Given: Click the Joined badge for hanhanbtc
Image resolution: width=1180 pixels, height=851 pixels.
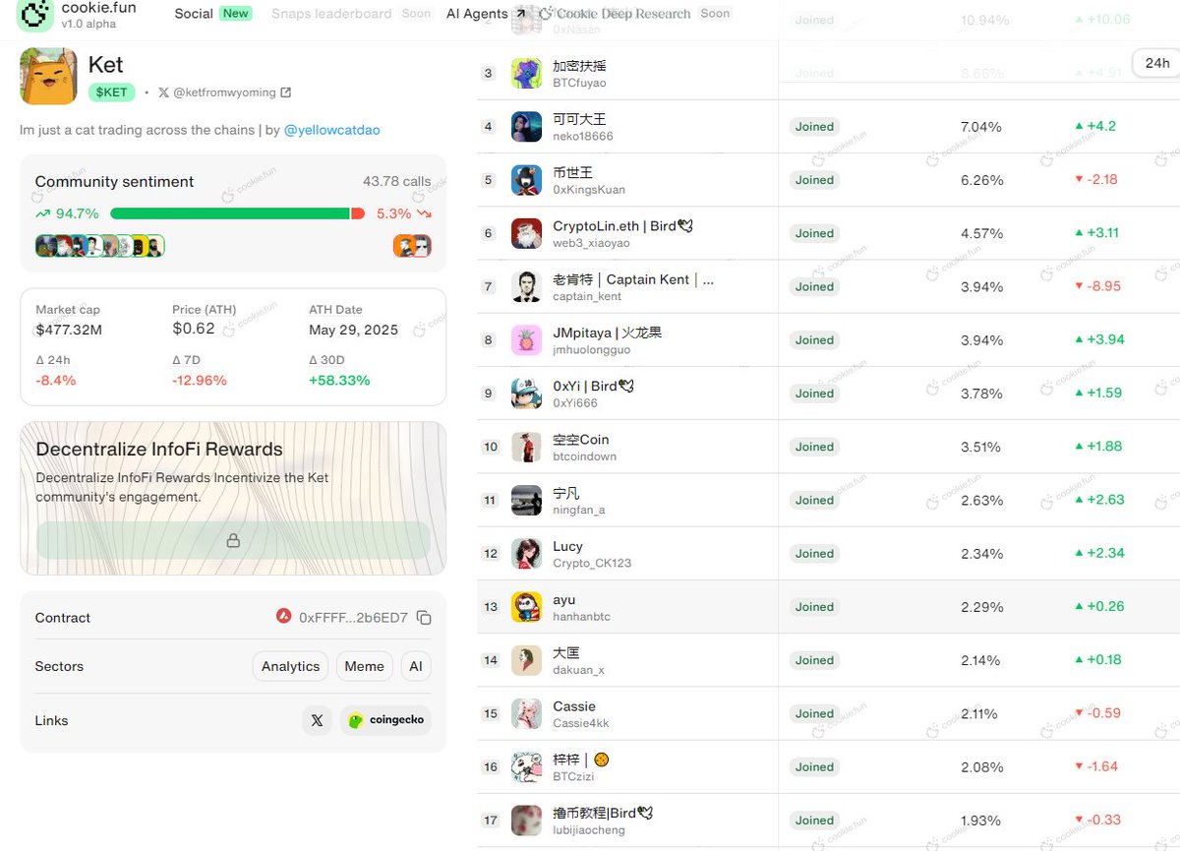Looking at the screenshot, I should click(814, 607).
